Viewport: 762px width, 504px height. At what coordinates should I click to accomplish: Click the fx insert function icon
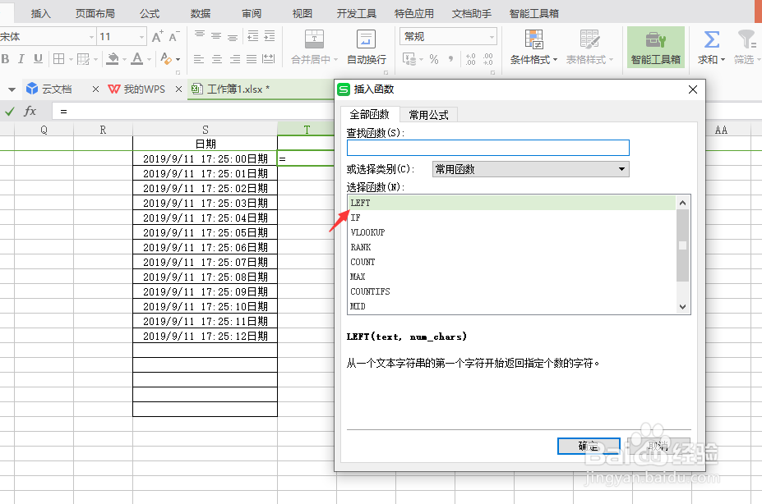click(x=30, y=111)
